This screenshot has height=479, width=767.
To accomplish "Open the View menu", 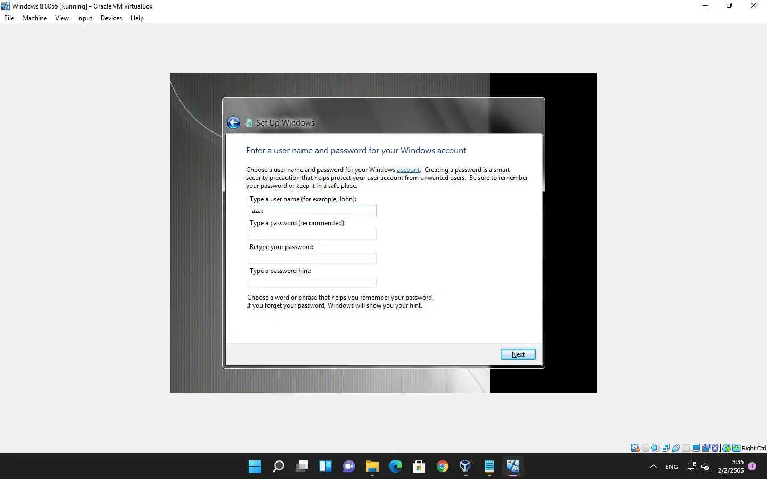I will (x=62, y=18).
